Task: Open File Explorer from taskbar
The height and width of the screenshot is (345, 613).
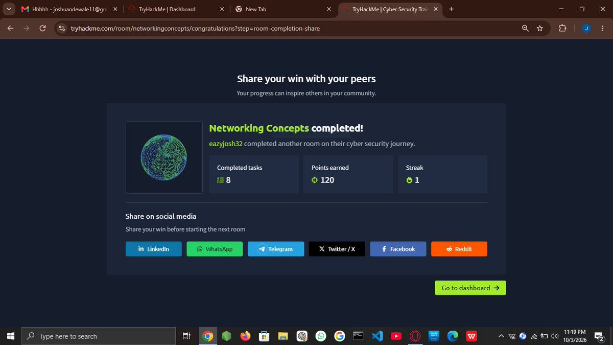Action: (x=283, y=336)
